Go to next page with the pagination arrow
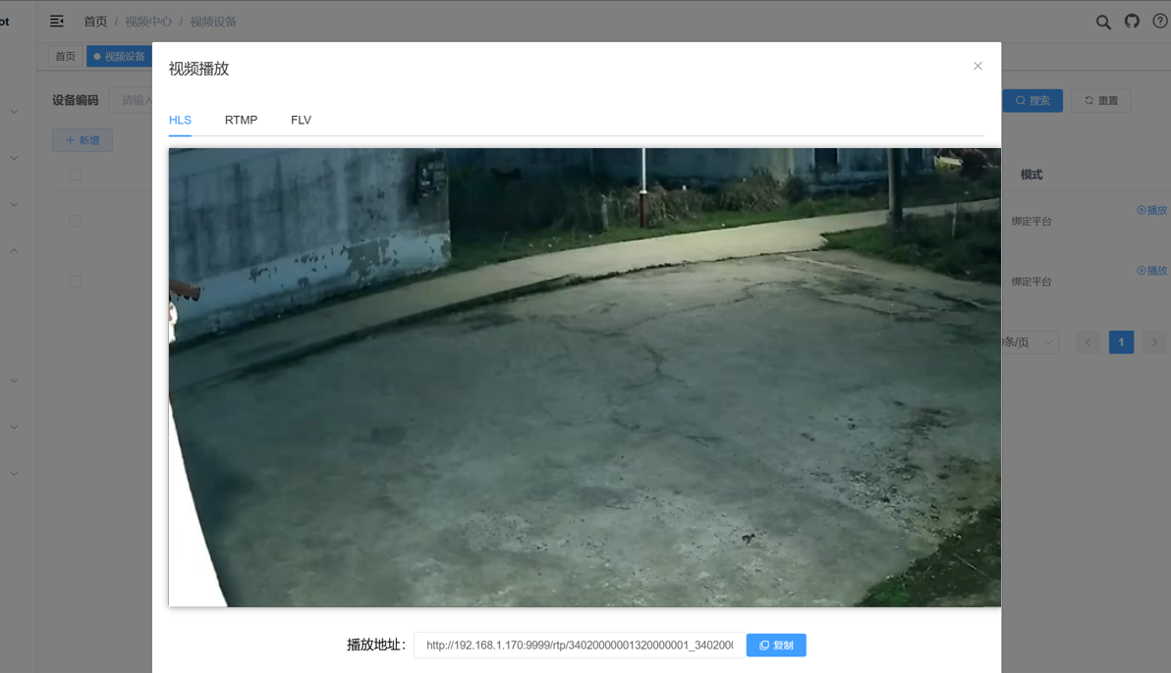The width and height of the screenshot is (1171, 673). [x=1154, y=341]
